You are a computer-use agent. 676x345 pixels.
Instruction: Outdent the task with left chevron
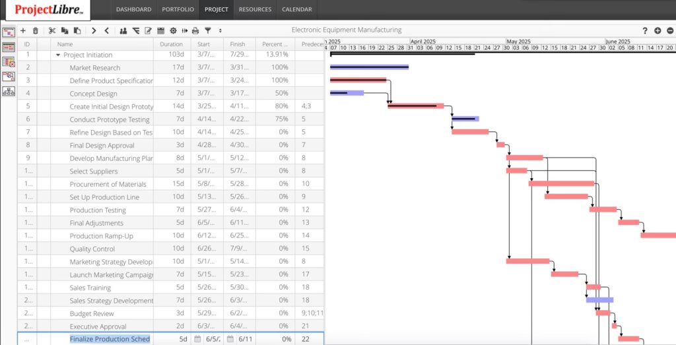107,30
